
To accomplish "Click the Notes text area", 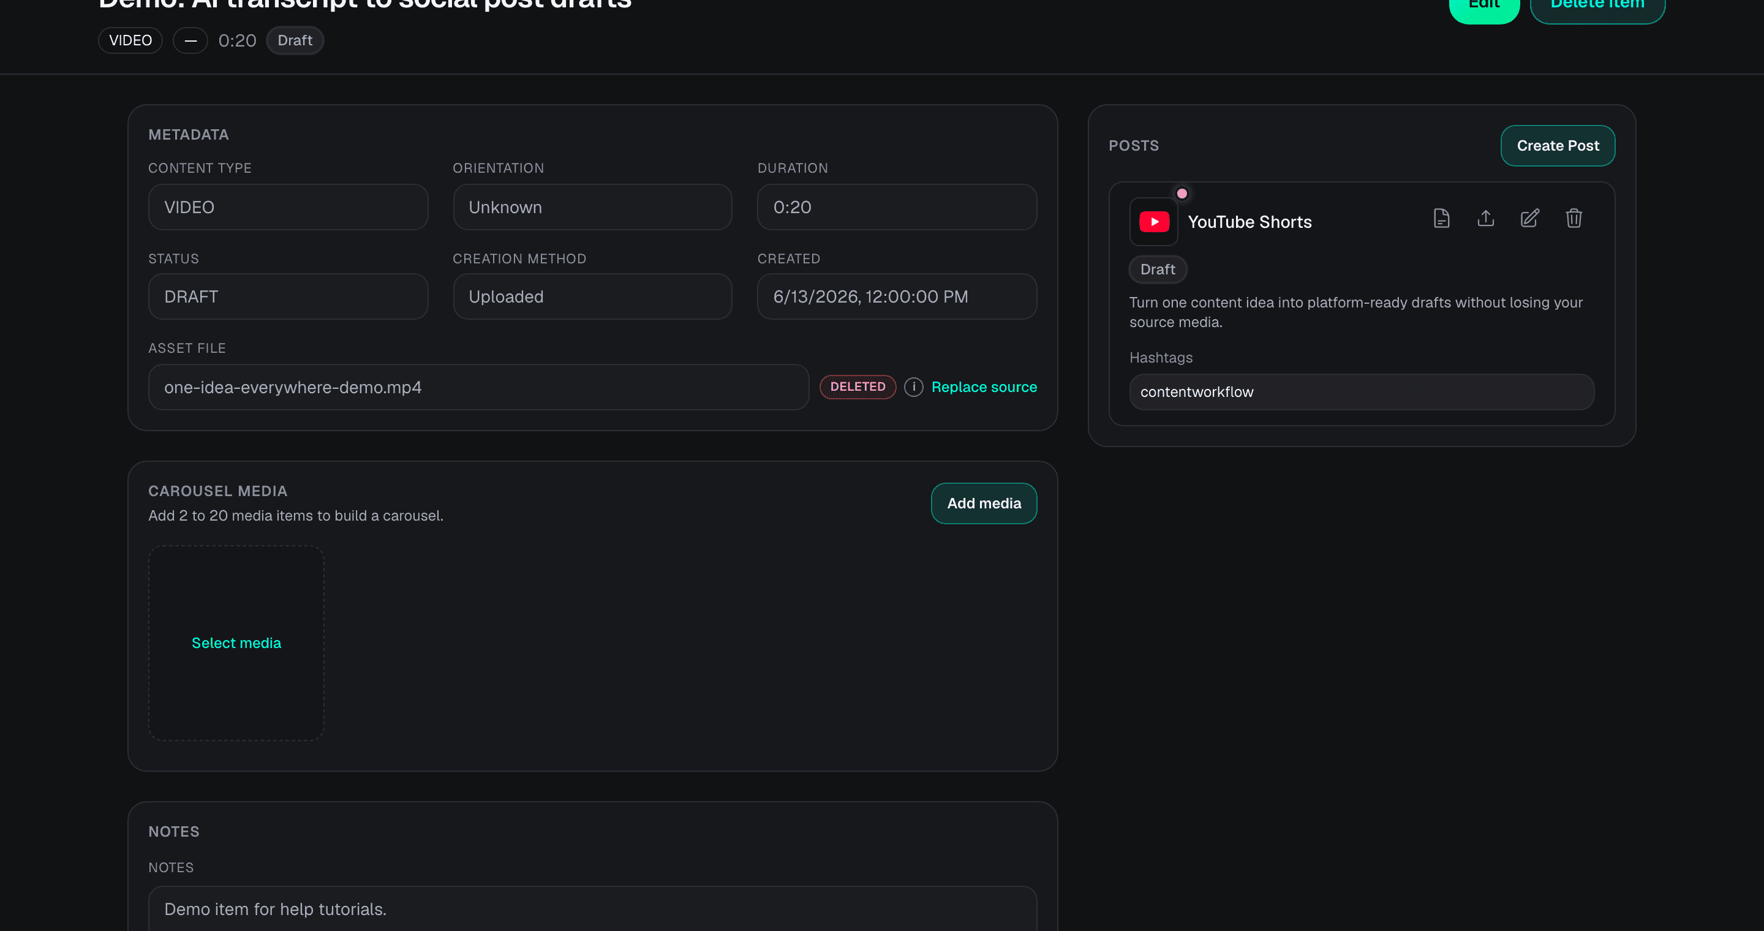I will [x=592, y=908].
